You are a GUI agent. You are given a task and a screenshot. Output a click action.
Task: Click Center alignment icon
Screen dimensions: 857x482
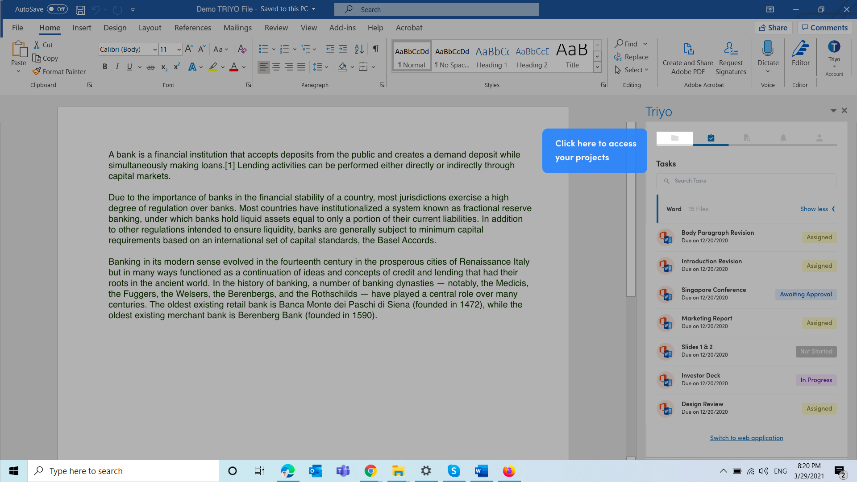[276, 67]
